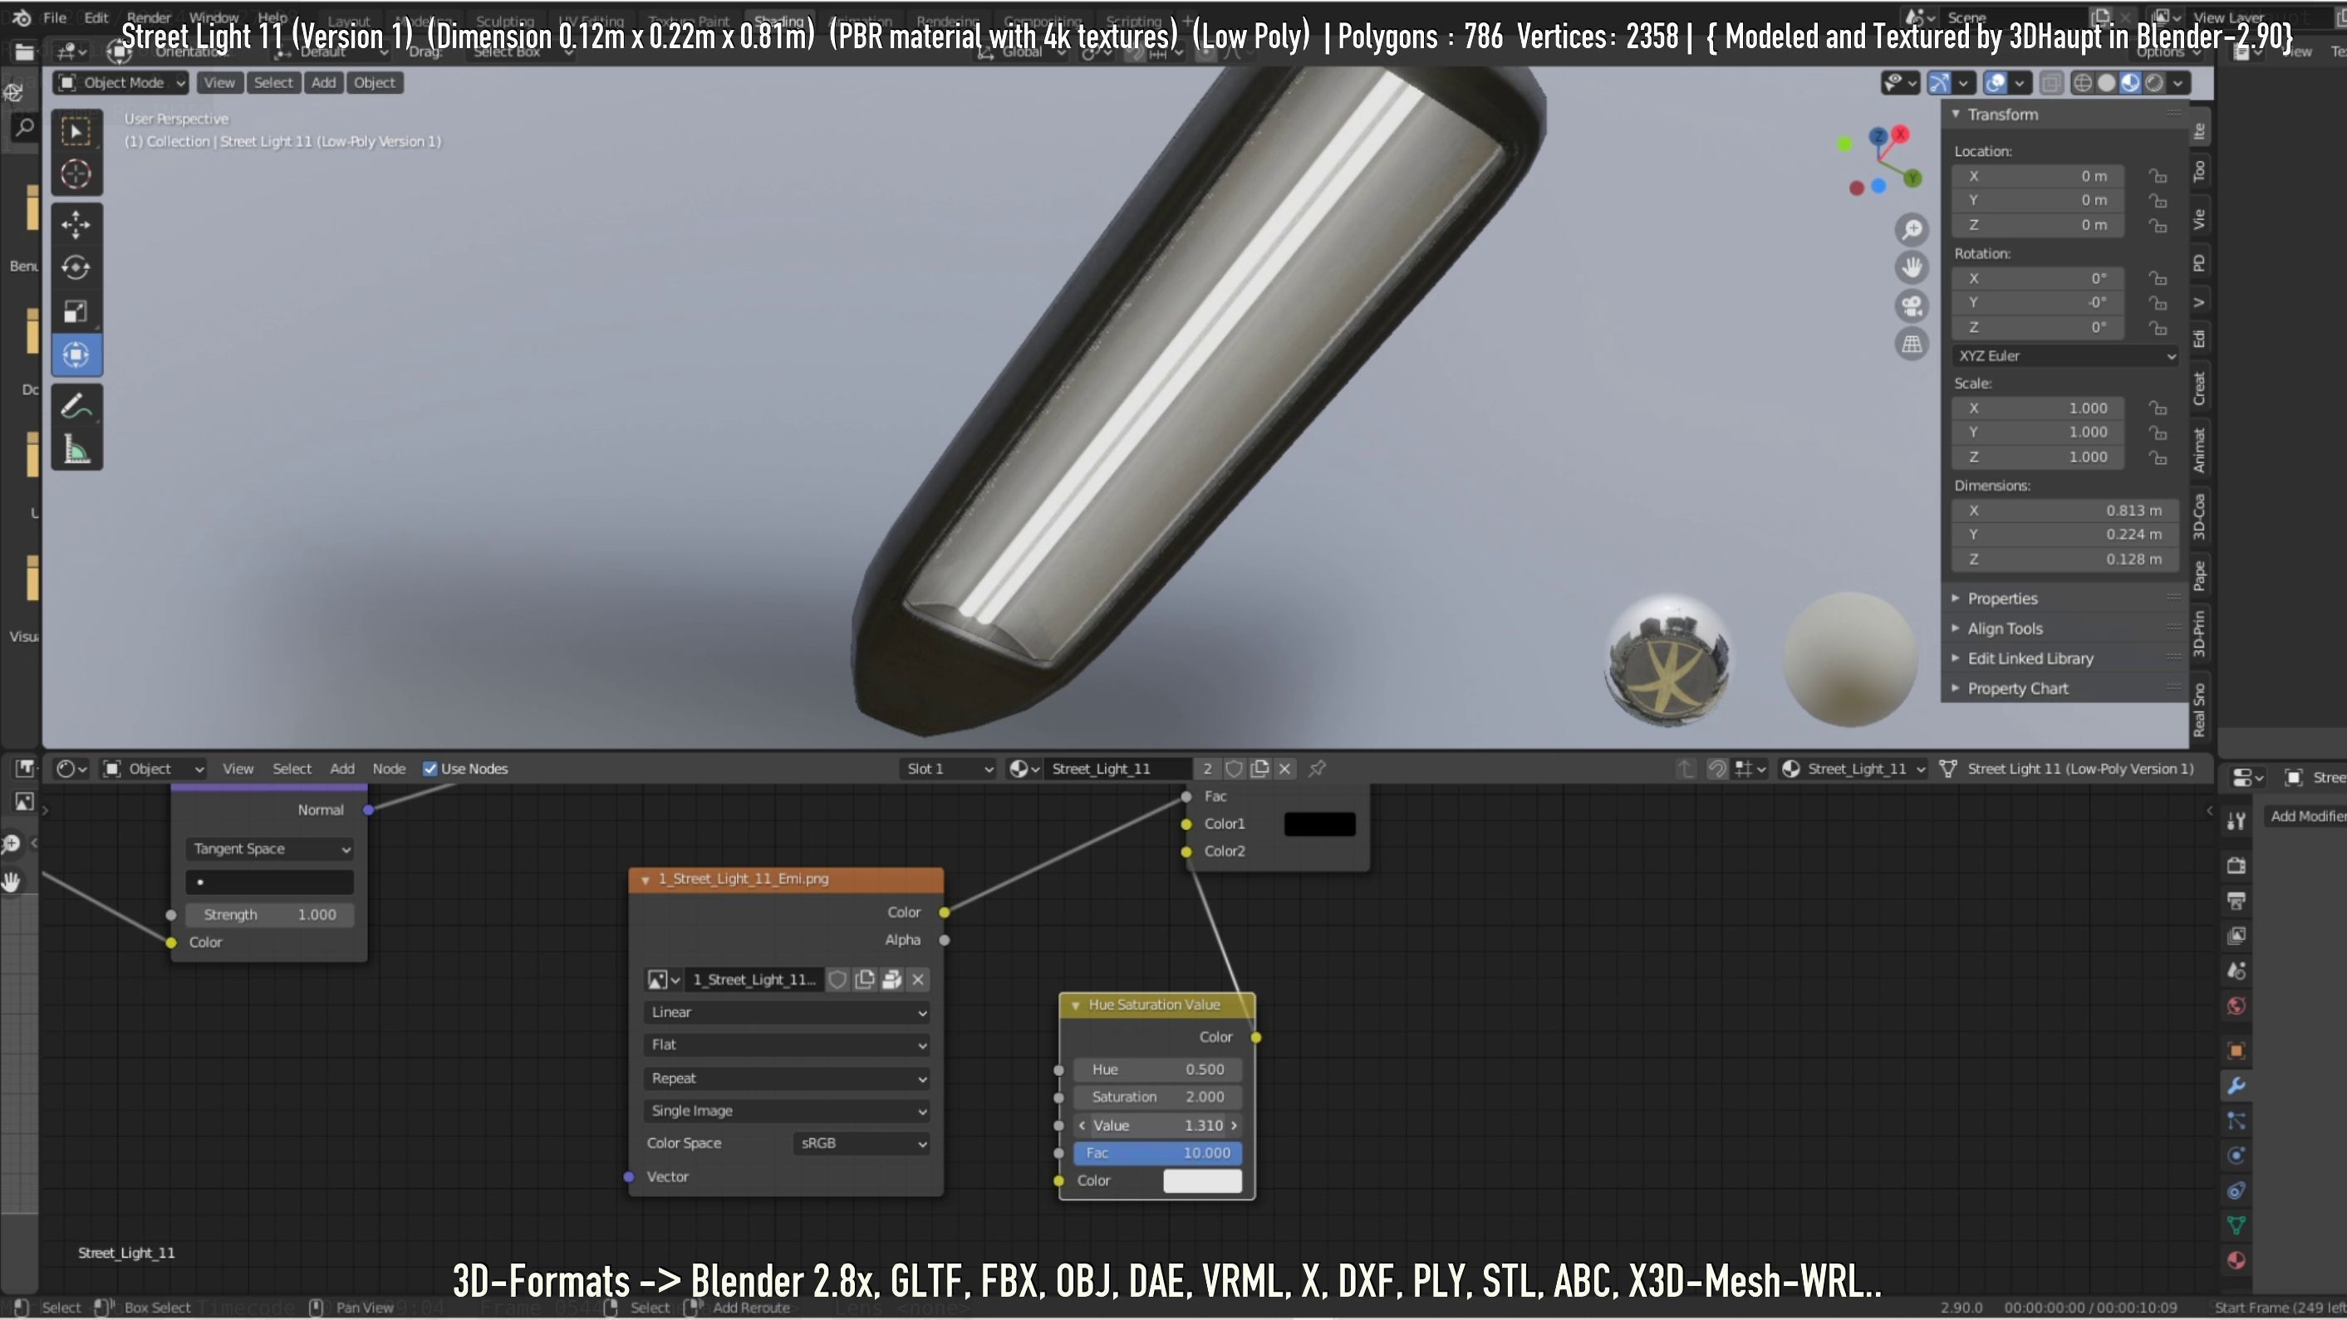
Task: Open the File menu
Action: point(55,17)
